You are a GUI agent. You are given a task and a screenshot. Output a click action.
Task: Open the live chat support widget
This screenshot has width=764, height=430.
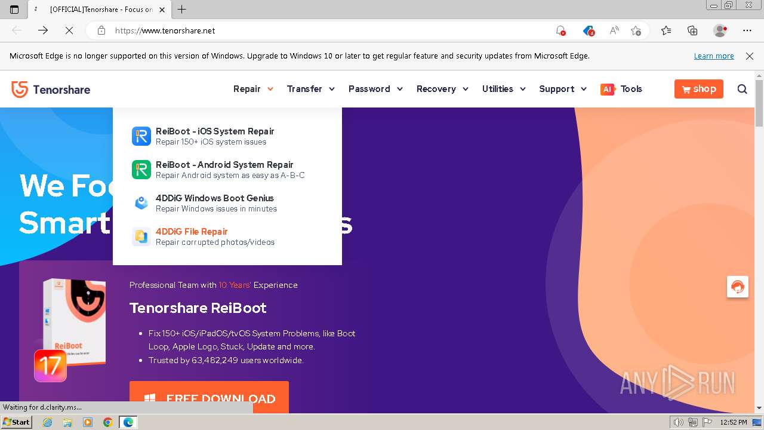coord(738,287)
